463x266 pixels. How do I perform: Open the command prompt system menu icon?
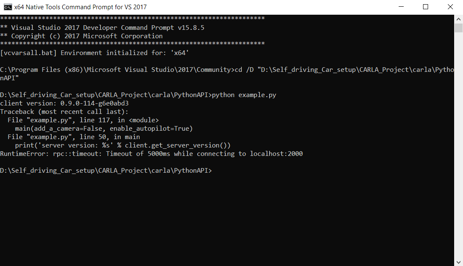pyautogui.click(x=8, y=7)
